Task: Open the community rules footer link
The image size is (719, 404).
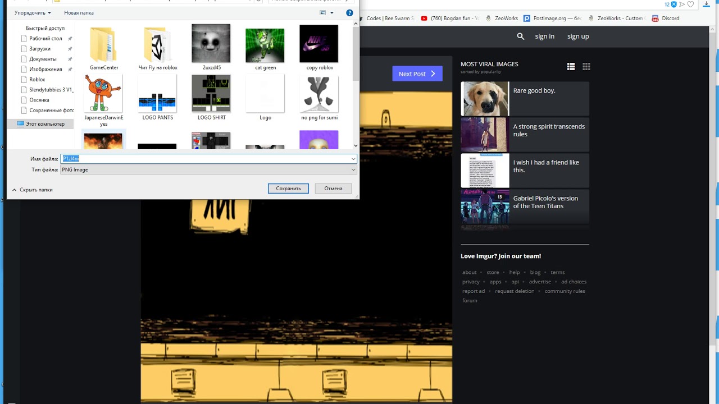Action: (x=565, y=291)
